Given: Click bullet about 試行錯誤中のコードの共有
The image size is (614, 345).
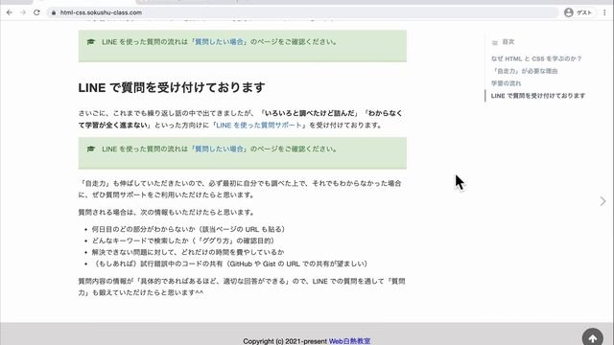Looking at the screenshot, I should coord(231,264).
